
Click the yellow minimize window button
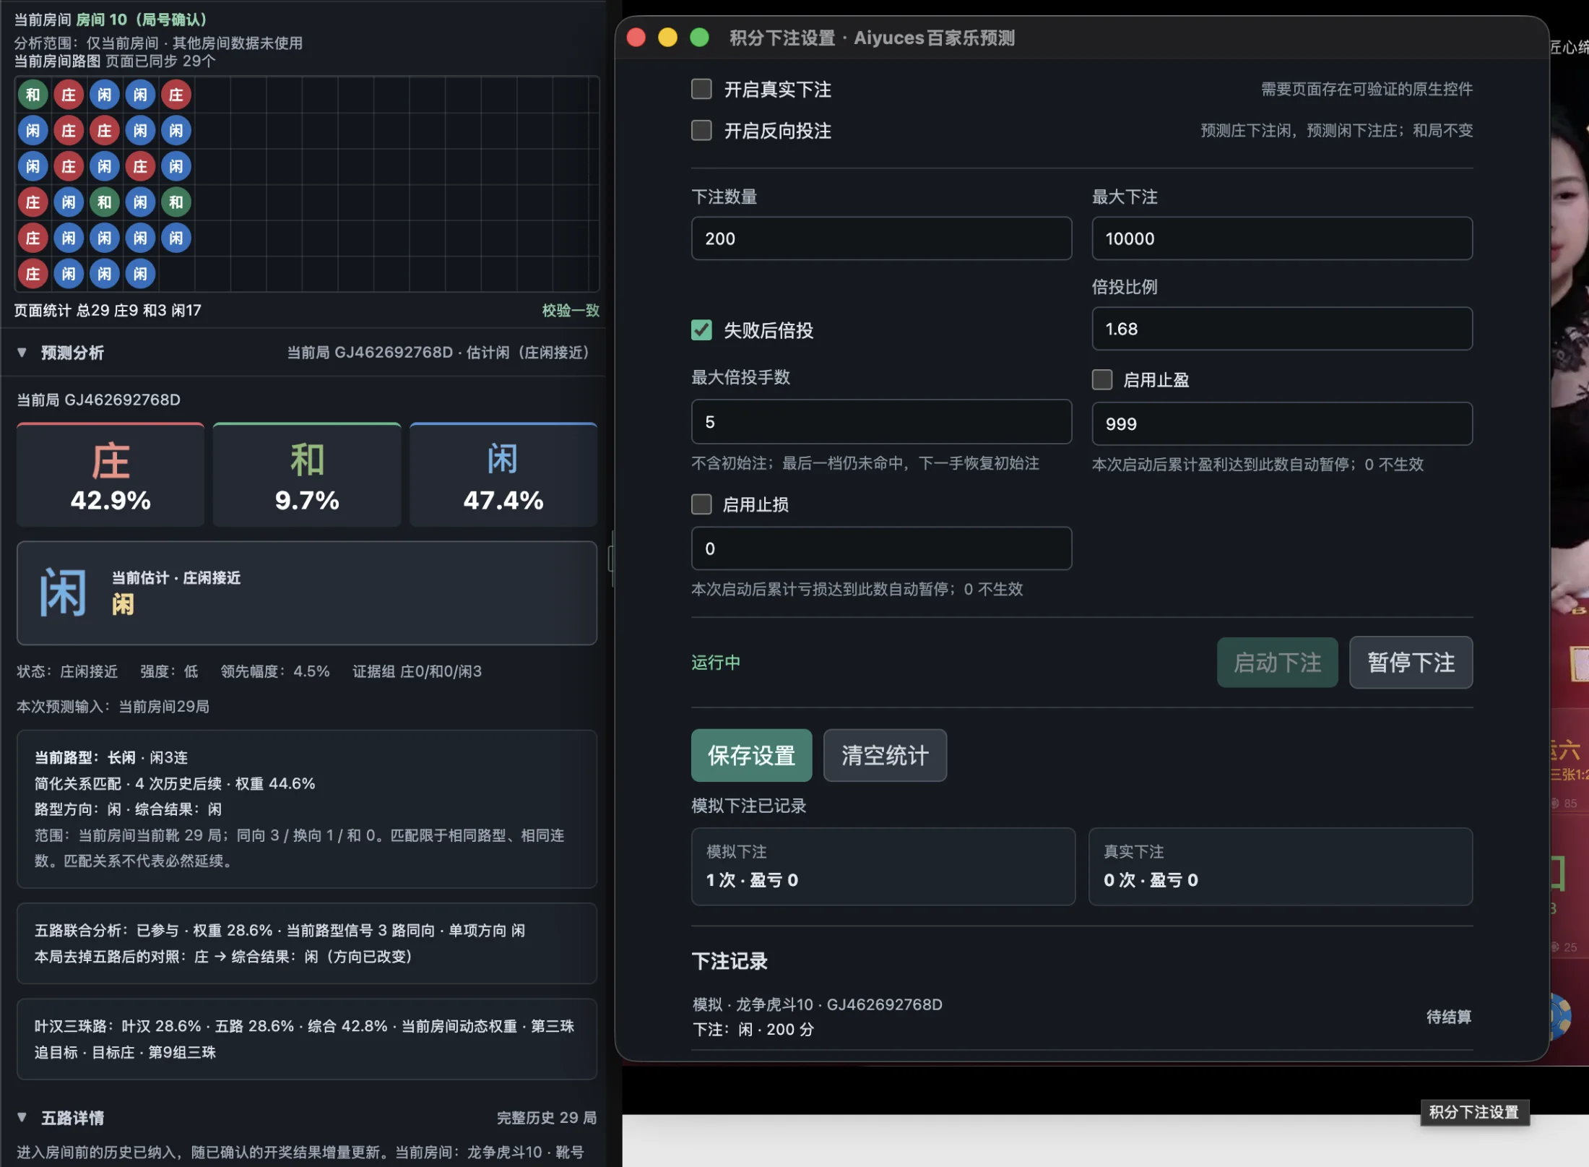(667, 38)
